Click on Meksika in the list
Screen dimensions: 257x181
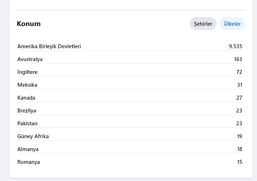click(x=27, y=85)
